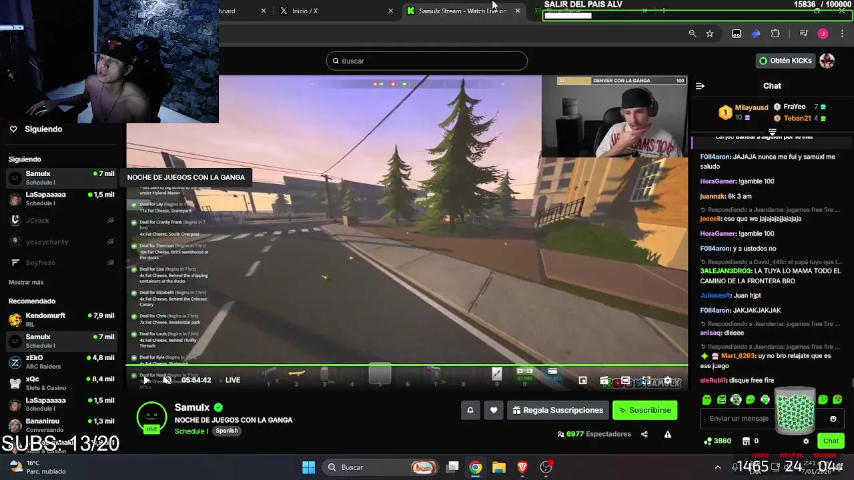Image resolution: width=854 pixels, height=480 pixels.
Task: Select the Spanish language tag
Action: (x=227, y=431)
